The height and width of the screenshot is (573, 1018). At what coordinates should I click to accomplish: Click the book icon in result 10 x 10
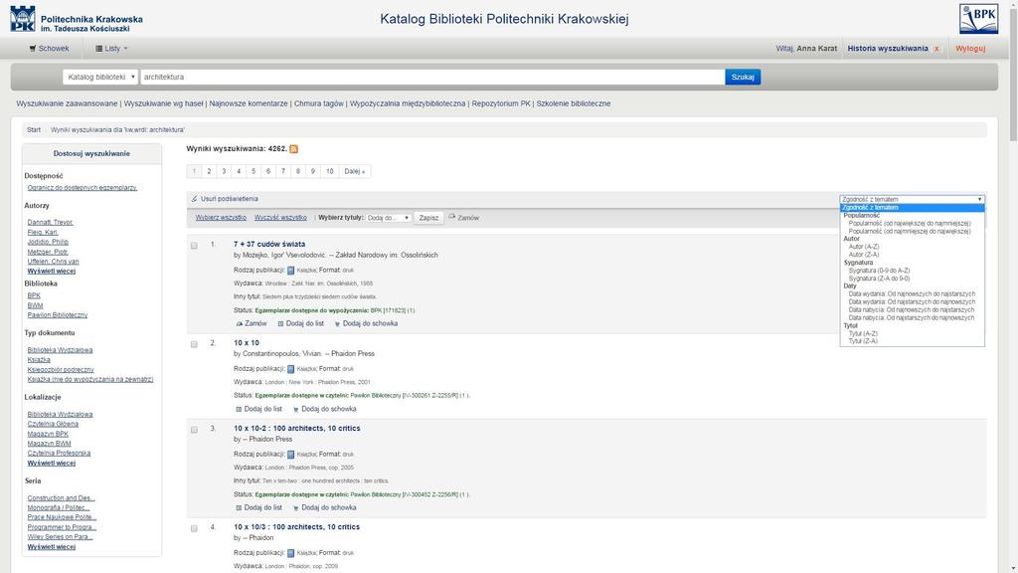click(x=291, y=369)
